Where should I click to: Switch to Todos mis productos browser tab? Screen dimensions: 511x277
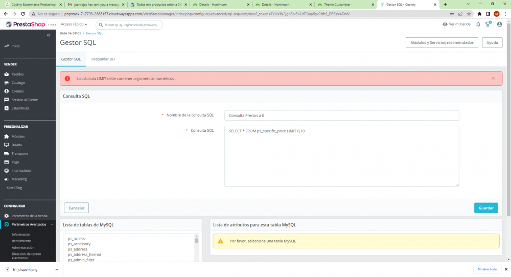pos(158,5)
